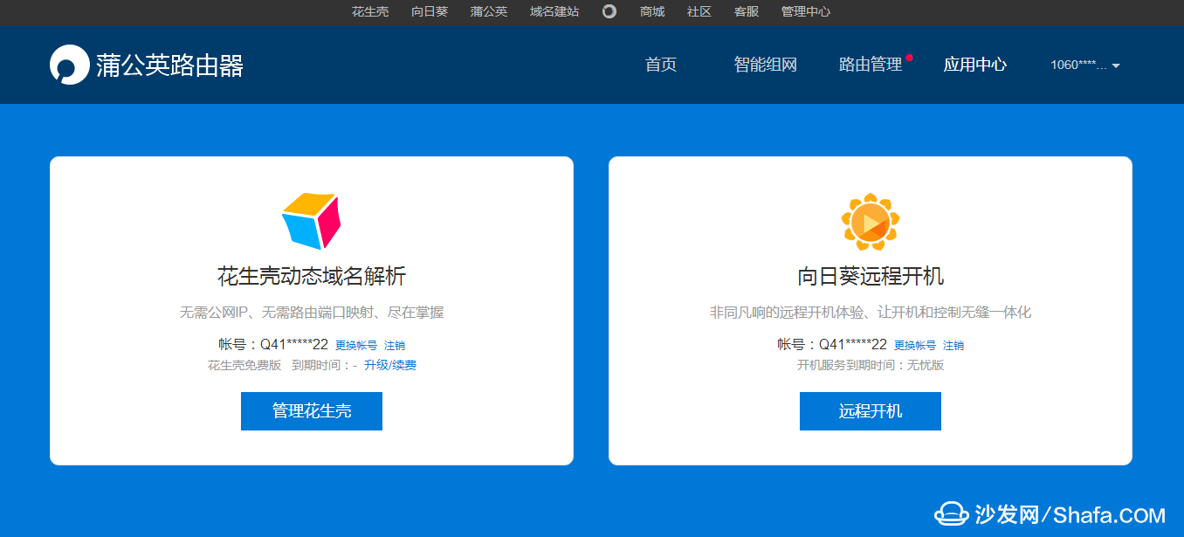Open 向日葵 in top bar
Screen dimensions: 1184x537
[430, 12]
